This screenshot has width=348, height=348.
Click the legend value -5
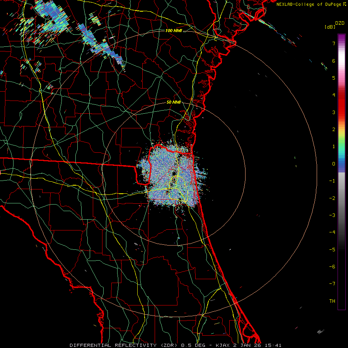coord(332,249)
